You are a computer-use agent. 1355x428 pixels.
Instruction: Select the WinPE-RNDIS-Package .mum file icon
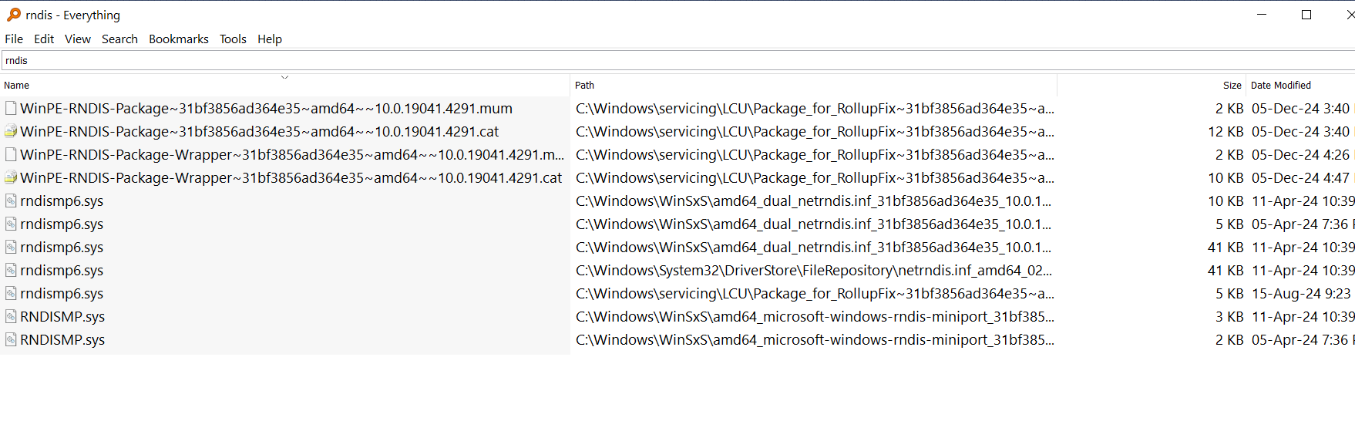pyautogui.click(x=11, y=109)
